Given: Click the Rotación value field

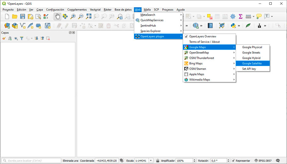Looking at the screenshot, I should click(x=219, y=161).
